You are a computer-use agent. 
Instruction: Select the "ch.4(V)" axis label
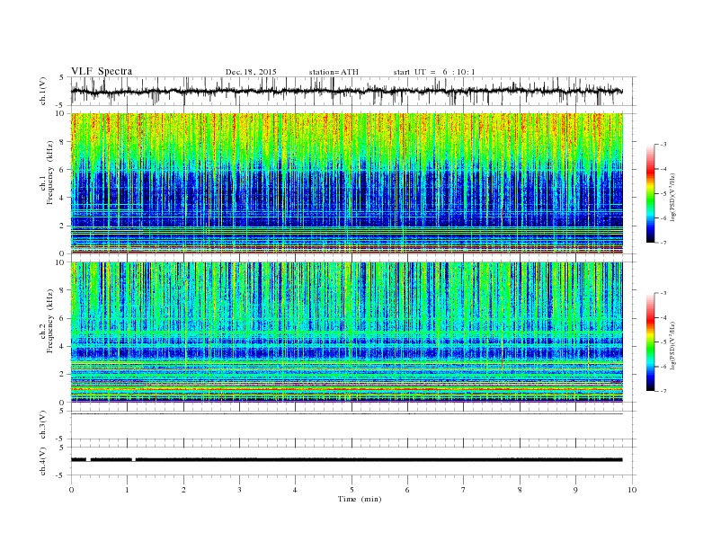click(43, 461)
